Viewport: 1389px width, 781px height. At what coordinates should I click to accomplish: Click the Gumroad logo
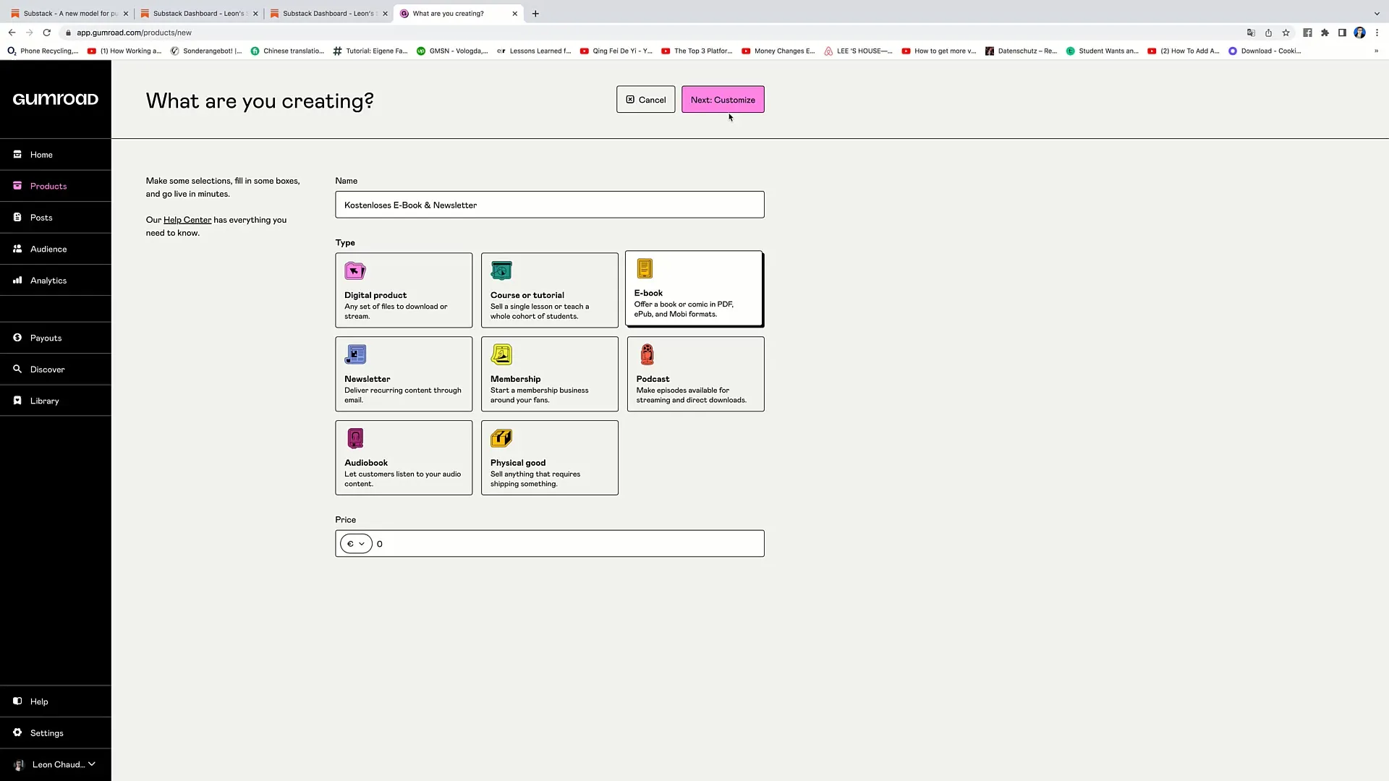point(56,99)
